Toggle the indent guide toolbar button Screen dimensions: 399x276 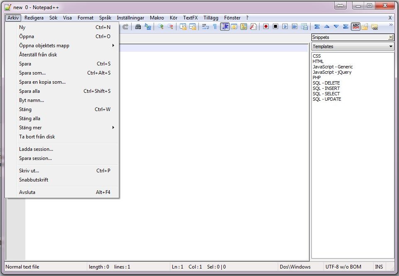225,27
